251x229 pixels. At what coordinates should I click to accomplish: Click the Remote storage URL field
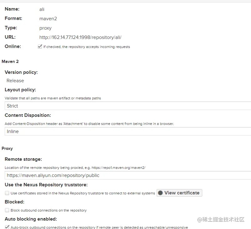(x=128, y=175)
